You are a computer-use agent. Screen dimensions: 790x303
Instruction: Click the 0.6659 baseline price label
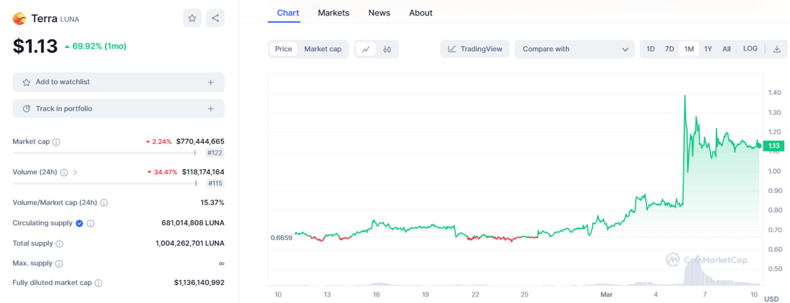tap(281, 238)
